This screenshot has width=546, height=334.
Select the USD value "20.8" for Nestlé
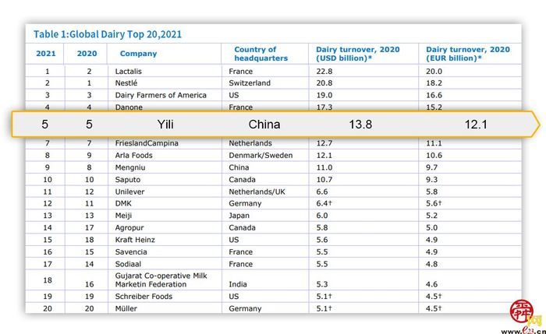click(x=324, y=83)
